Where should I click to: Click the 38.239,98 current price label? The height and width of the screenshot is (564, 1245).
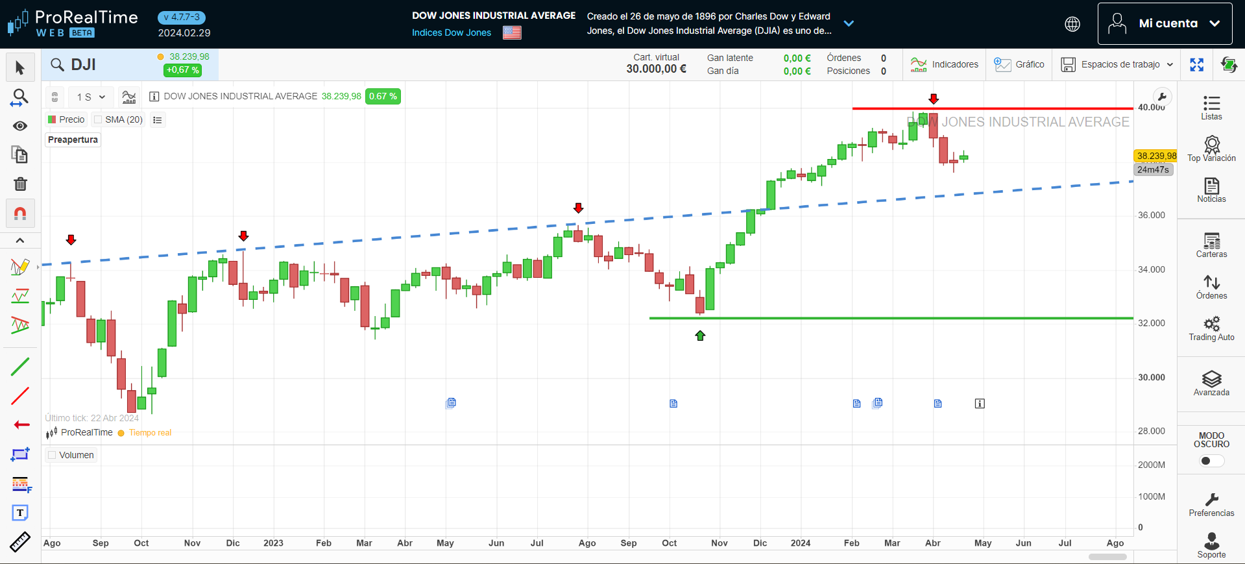1156,156
